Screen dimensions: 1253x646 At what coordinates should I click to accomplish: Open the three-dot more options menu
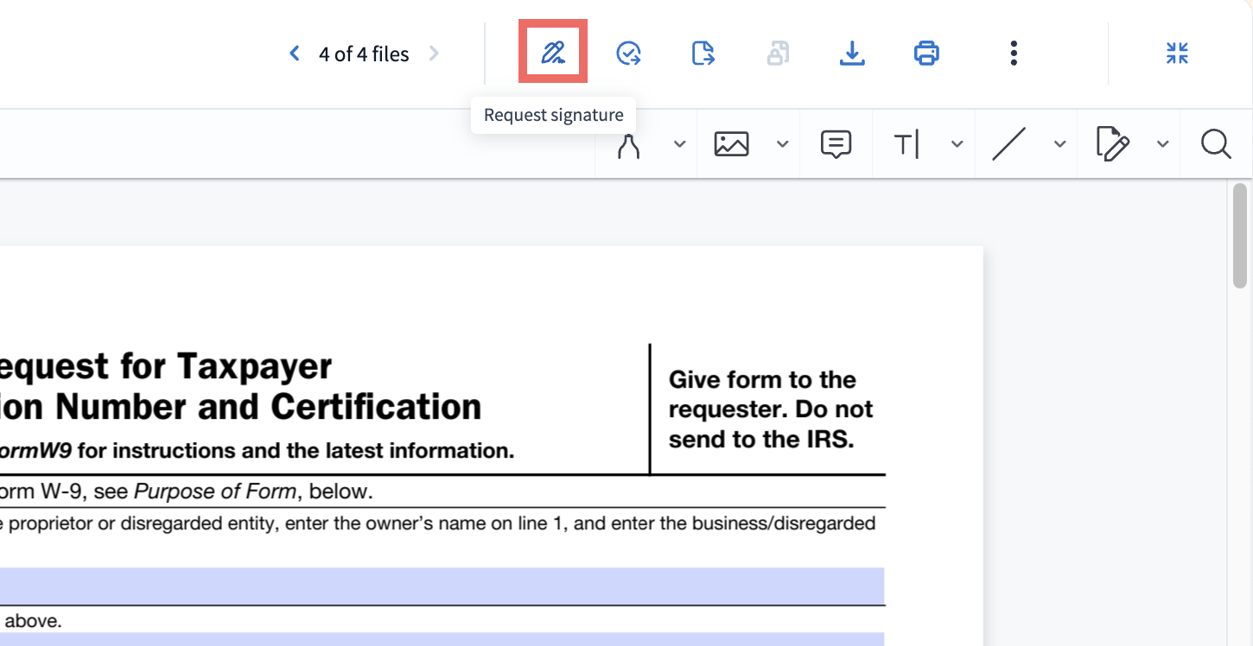click(1014, 54)
